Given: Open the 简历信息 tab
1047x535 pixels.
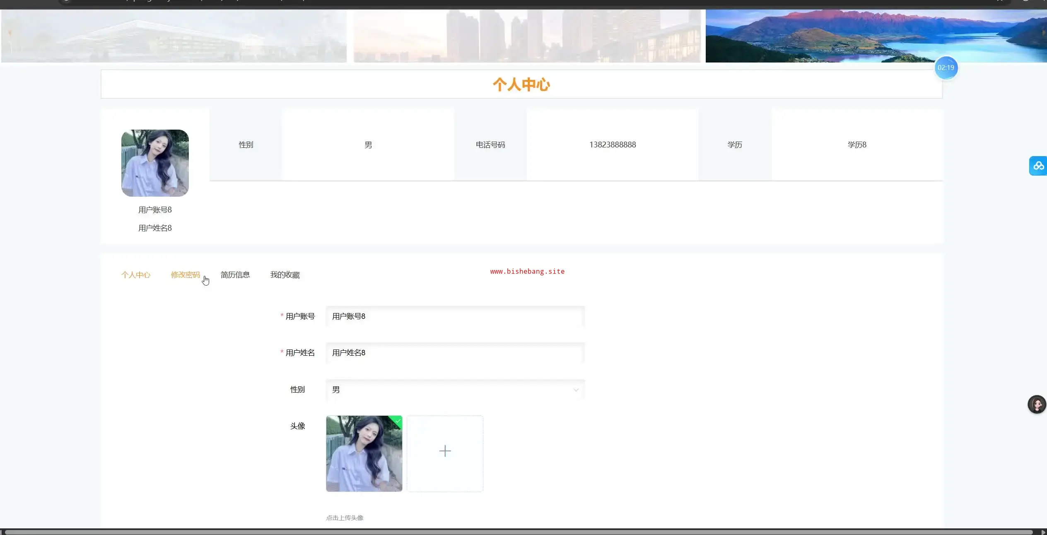Looking at the screenshot, I should pos(235,275).
